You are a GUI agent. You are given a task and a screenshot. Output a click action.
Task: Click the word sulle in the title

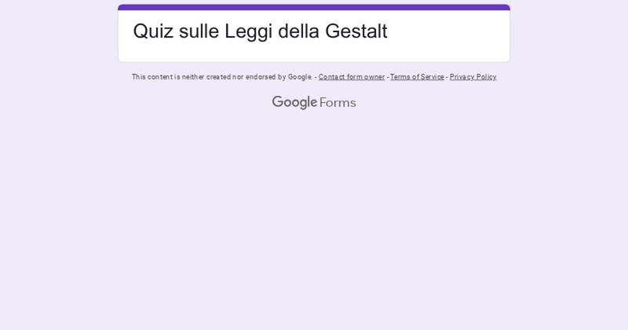click(x=195, y=31)
